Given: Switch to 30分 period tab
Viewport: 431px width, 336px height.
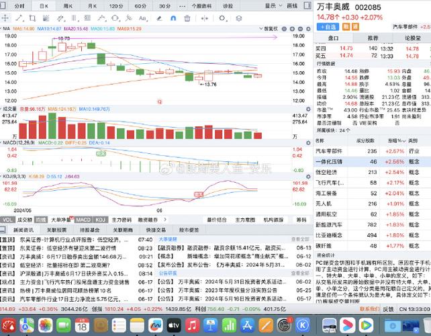Looking at the screenshot, I should pyautogui.click(x=164, y=6).
